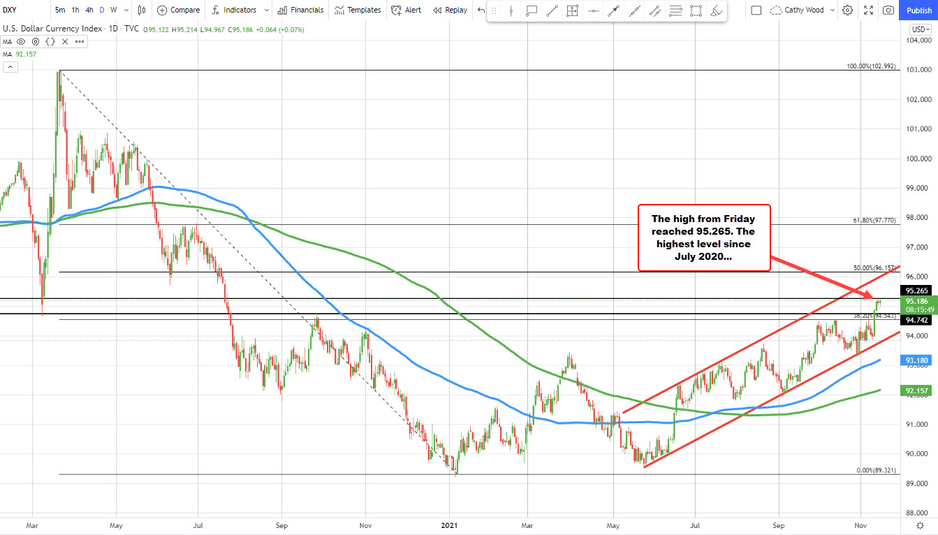Switch to 5m interval

click(60, 10)
